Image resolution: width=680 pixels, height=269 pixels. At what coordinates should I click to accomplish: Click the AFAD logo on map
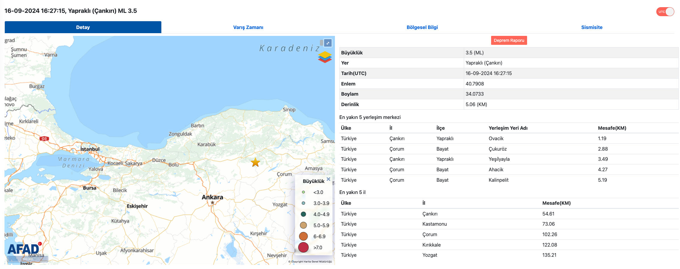pos(24,249)
